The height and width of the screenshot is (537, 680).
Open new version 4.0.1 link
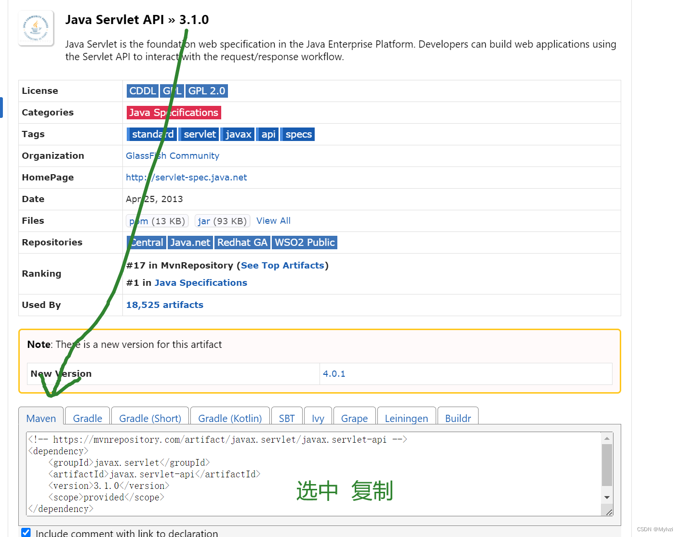coord(334,374)
